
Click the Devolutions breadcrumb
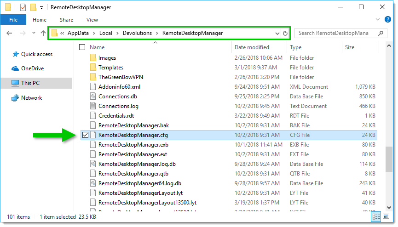click(137, 33)
